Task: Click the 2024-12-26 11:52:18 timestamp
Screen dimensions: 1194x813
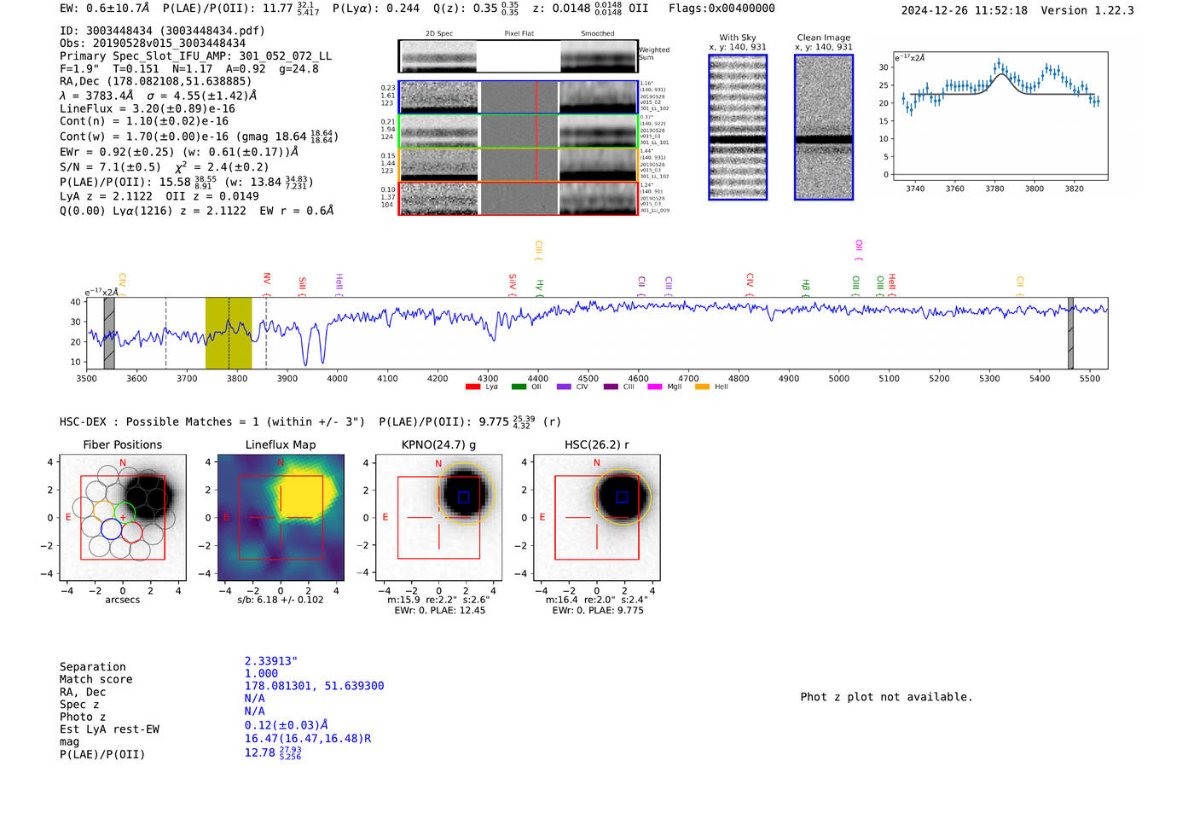Action: coord(965,11)
